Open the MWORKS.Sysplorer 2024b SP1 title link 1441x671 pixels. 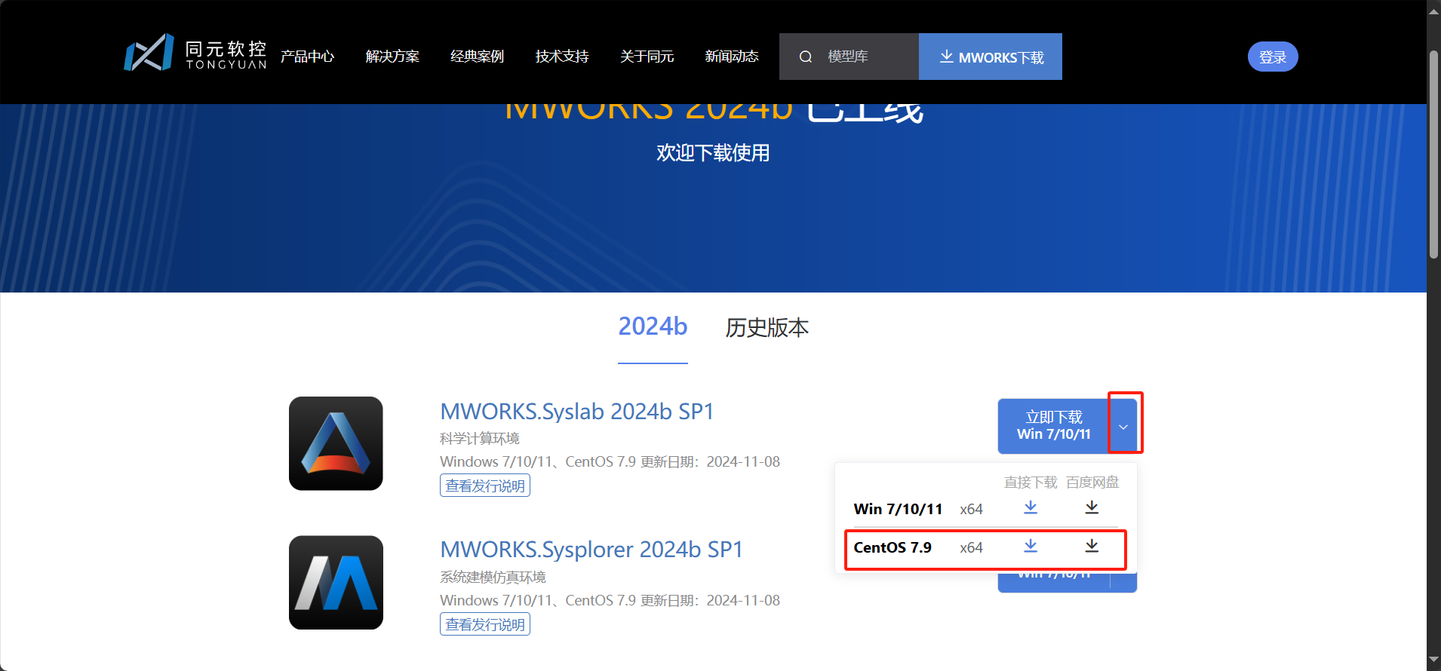click(x=591, y=550)
